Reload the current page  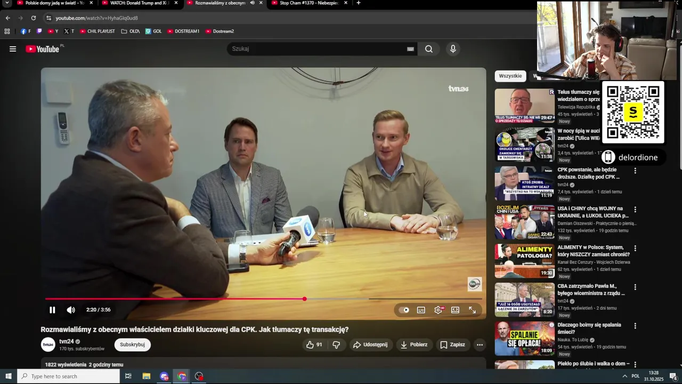tap(33, 18)
